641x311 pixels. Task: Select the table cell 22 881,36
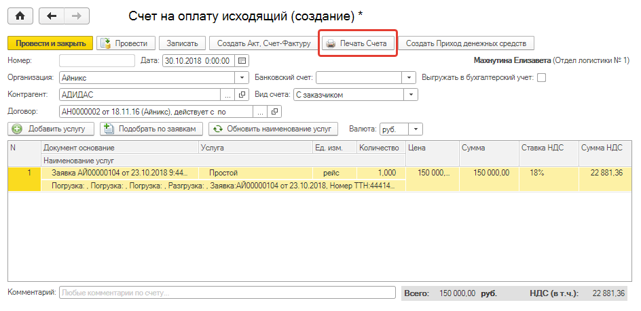click(x=605, y=179)
